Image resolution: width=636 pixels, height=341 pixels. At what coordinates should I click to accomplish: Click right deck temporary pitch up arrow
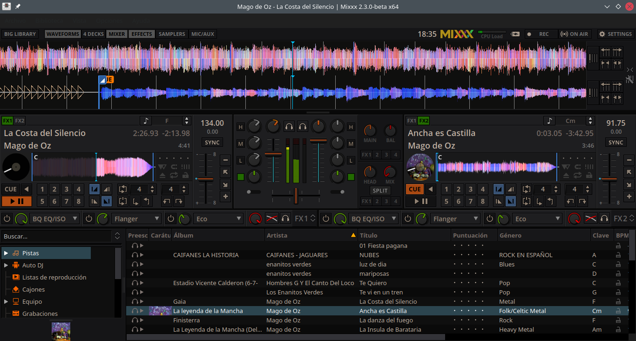(x=629, y=172)
